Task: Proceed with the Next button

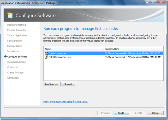Action: 121,113
